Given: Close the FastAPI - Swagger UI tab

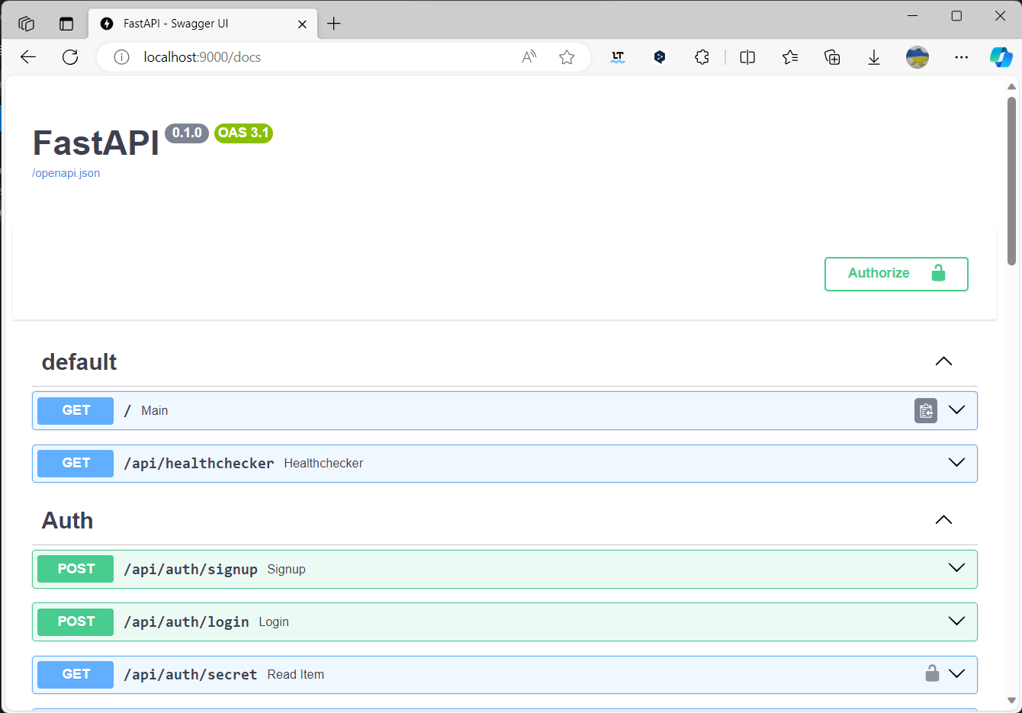Looking at the screenshot, I should (302, 24).
